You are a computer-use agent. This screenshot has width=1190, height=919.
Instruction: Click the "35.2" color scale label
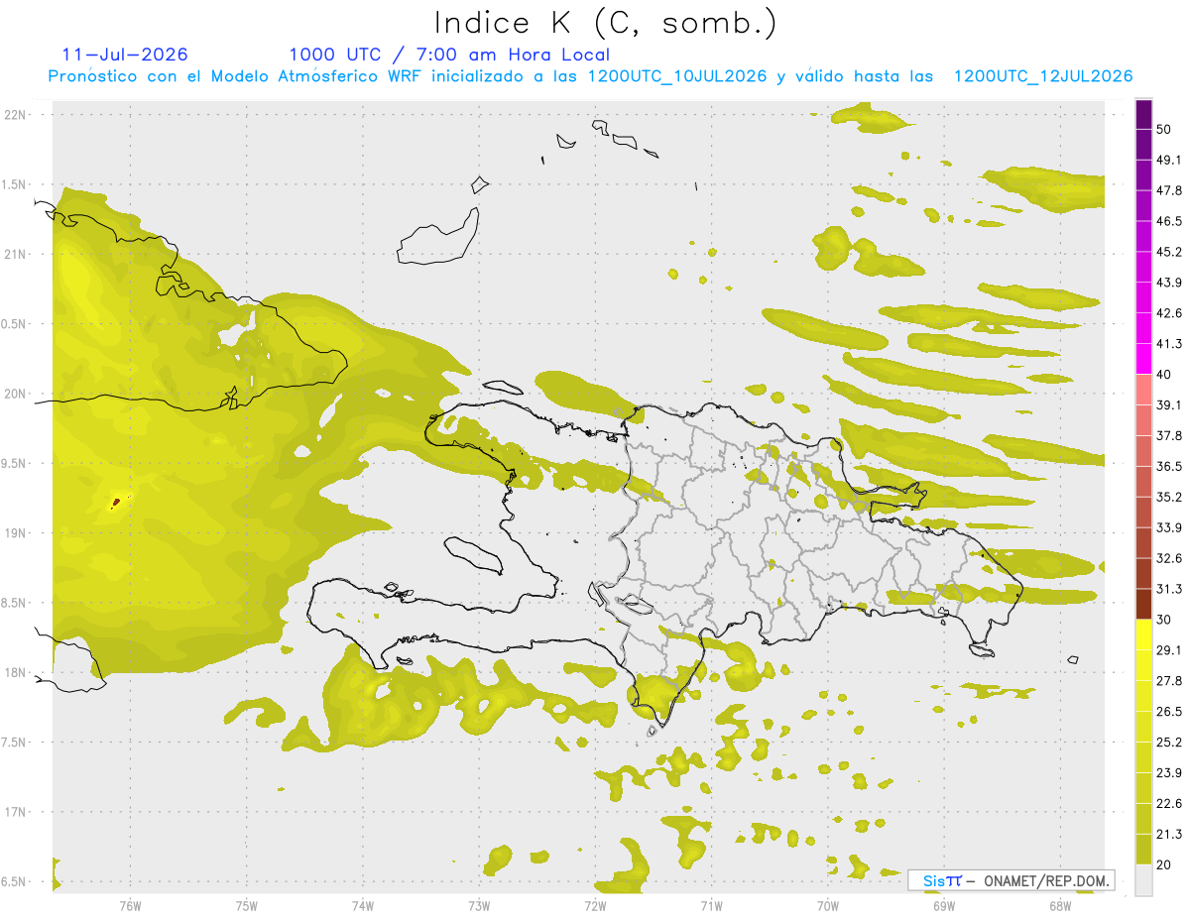point(1169,497)
